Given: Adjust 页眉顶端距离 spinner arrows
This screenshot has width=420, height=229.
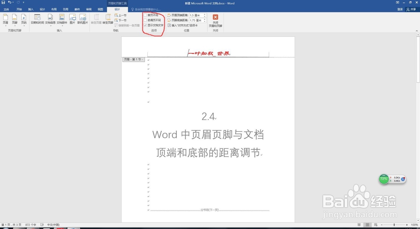Looking at the screenshot, I should coord(205,16).
